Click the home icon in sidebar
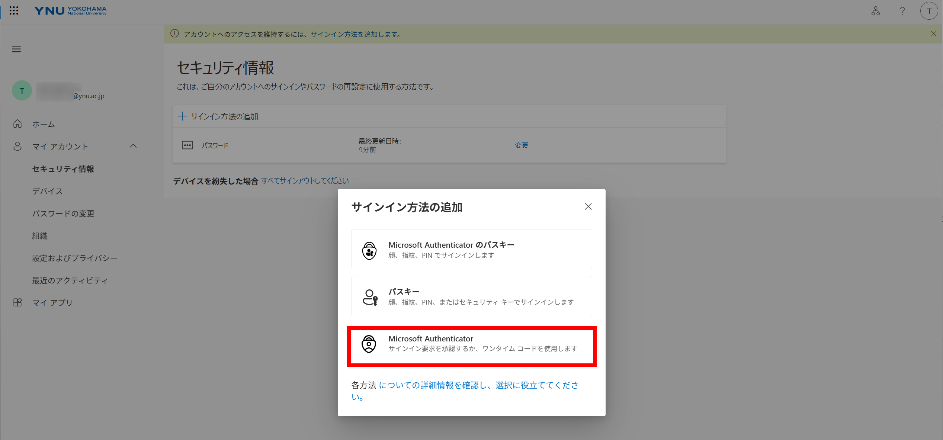The height and width of the screenshot is (440, 943). (17, 124)
